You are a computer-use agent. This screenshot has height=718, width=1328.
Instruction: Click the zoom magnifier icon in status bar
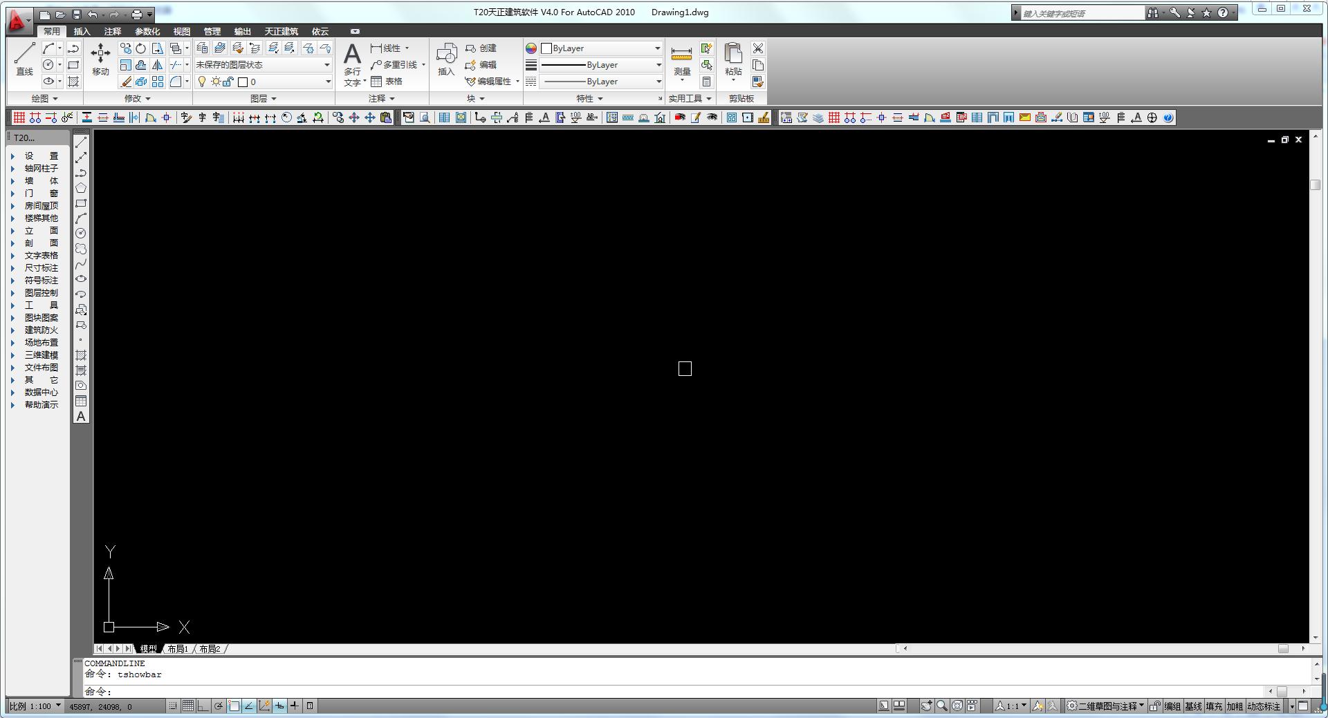click(x=941, y=706)
